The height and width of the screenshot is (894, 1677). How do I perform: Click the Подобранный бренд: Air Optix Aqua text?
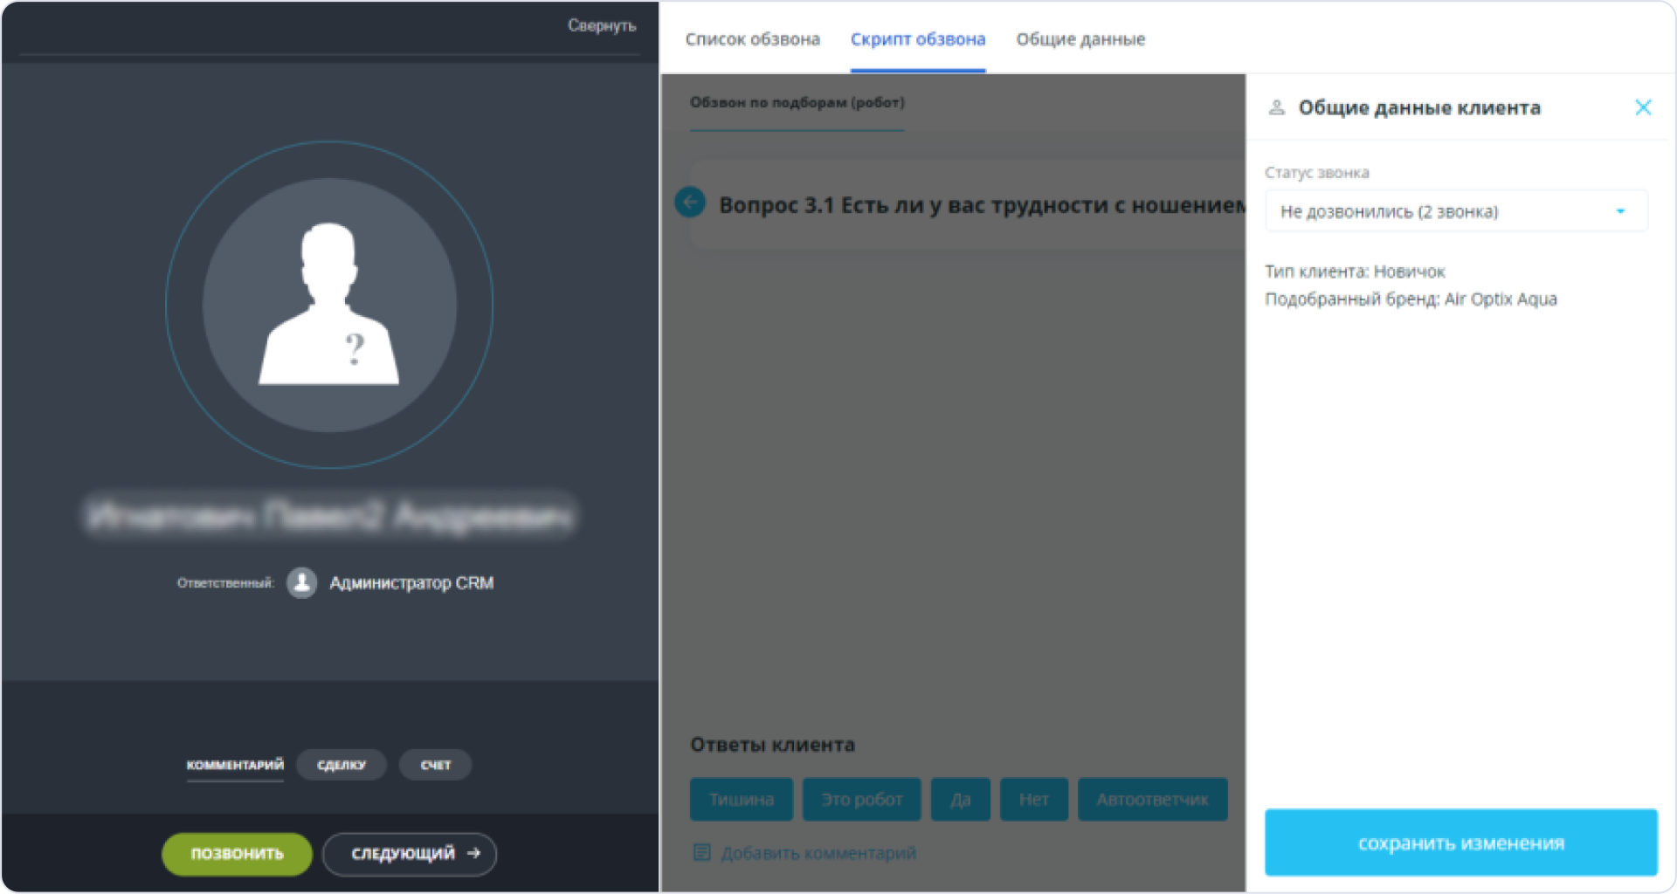[1411, 299]
